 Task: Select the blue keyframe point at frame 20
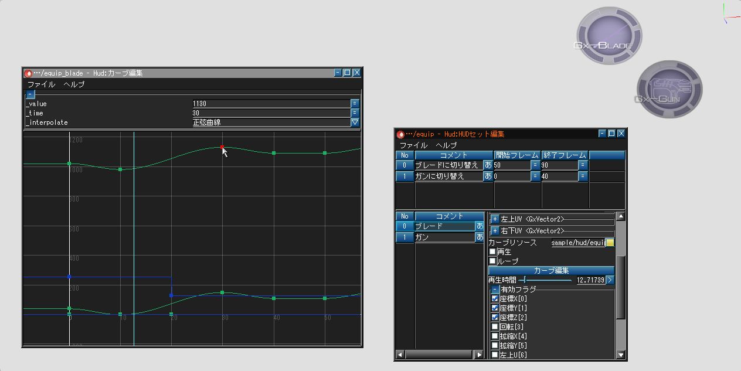171,295
